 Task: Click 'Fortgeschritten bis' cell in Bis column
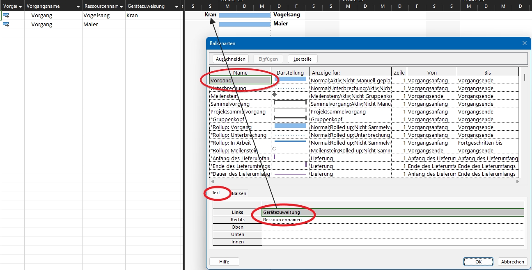(488, 143)
